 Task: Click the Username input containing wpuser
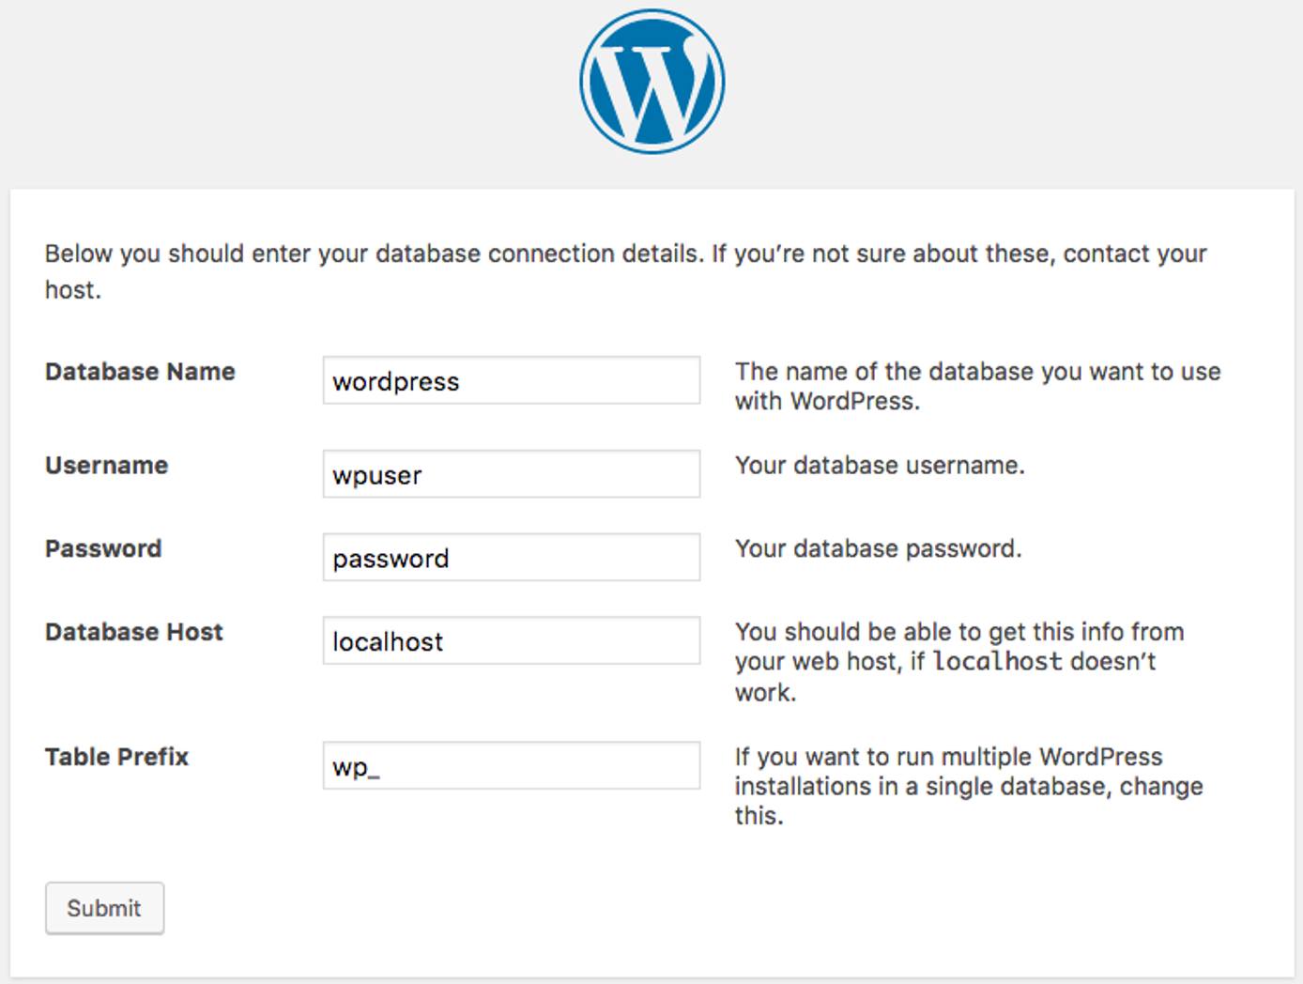pyautogui.click(x=511, y=474)
